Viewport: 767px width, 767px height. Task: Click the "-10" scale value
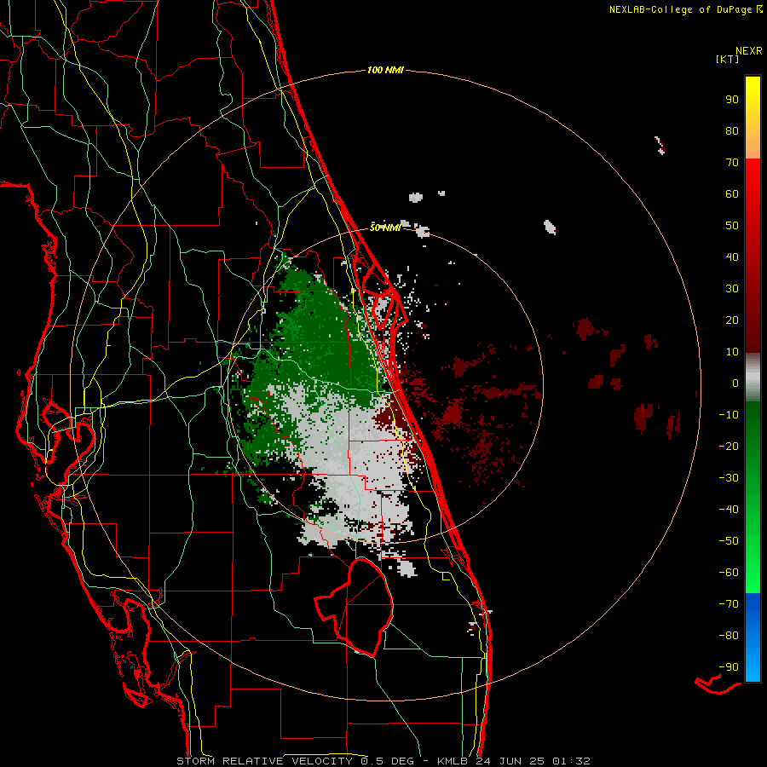(729, 415)
